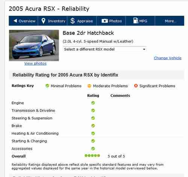Open the Overview tab
This screenshot has height=177, width=188.
(x=23, y=21)
